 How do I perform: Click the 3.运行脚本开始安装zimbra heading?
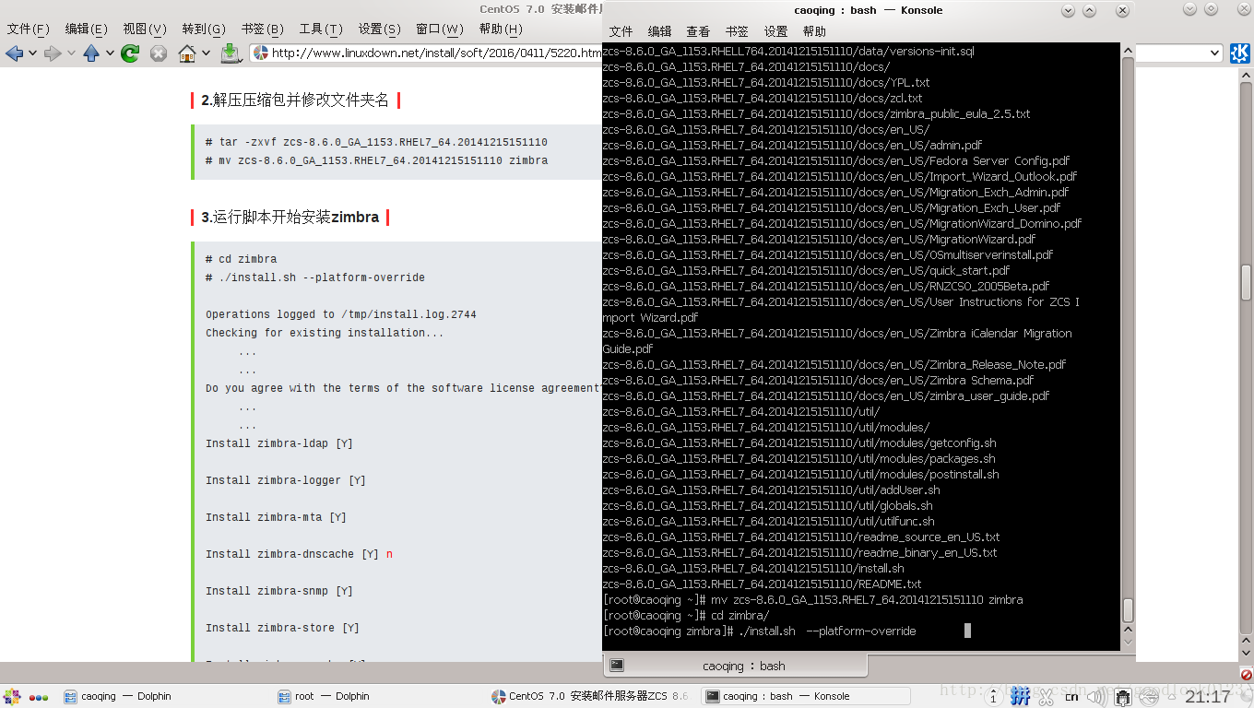point(290,218)
